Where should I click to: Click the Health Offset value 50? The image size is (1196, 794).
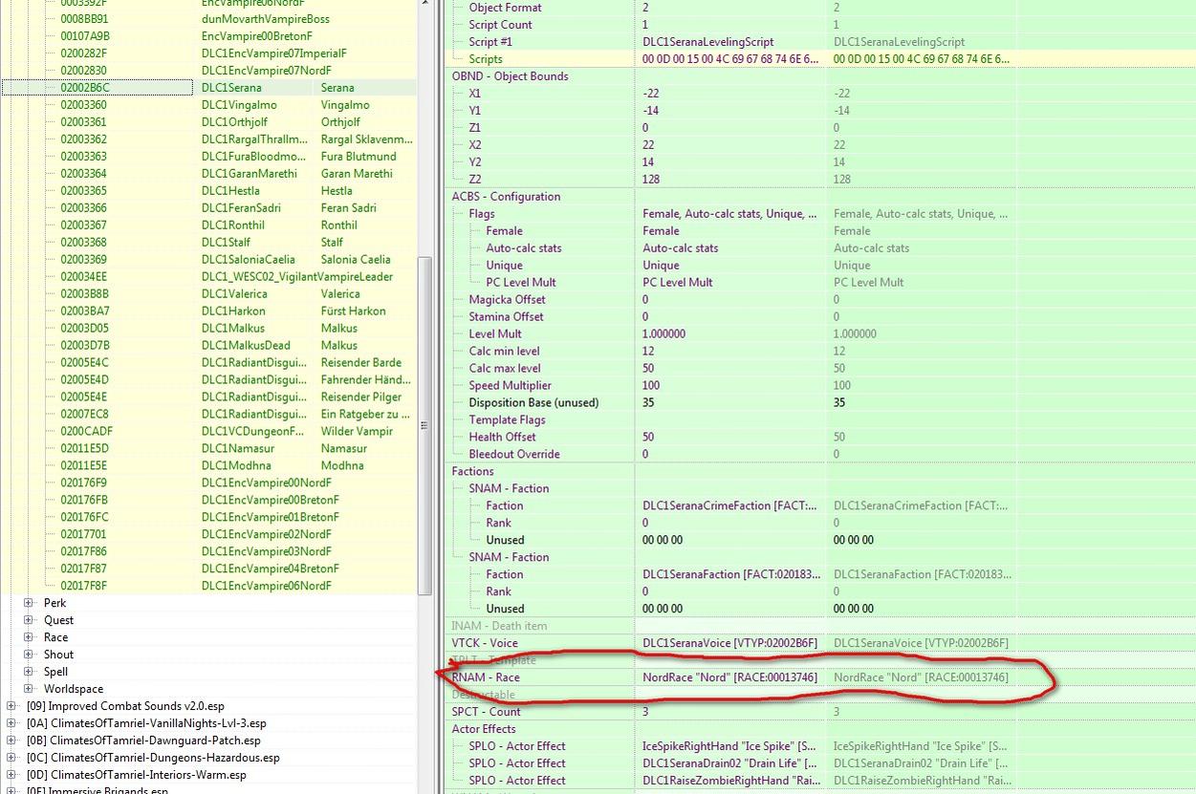click(649, 438)
